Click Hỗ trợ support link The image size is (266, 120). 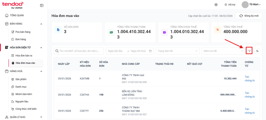pos(232,5)
